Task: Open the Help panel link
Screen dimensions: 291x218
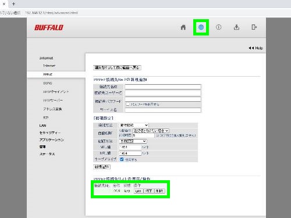Action: (x=255, y=48)
